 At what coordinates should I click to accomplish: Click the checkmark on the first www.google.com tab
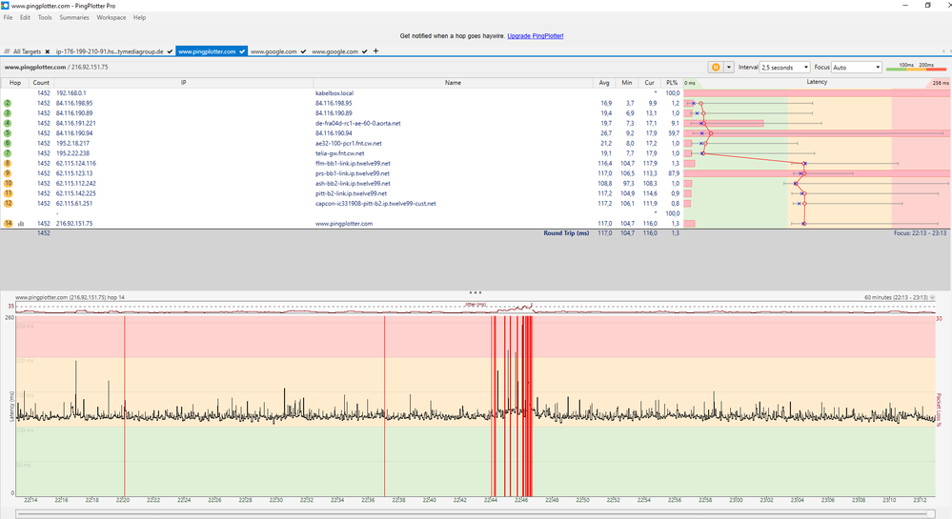coord(303,51)
